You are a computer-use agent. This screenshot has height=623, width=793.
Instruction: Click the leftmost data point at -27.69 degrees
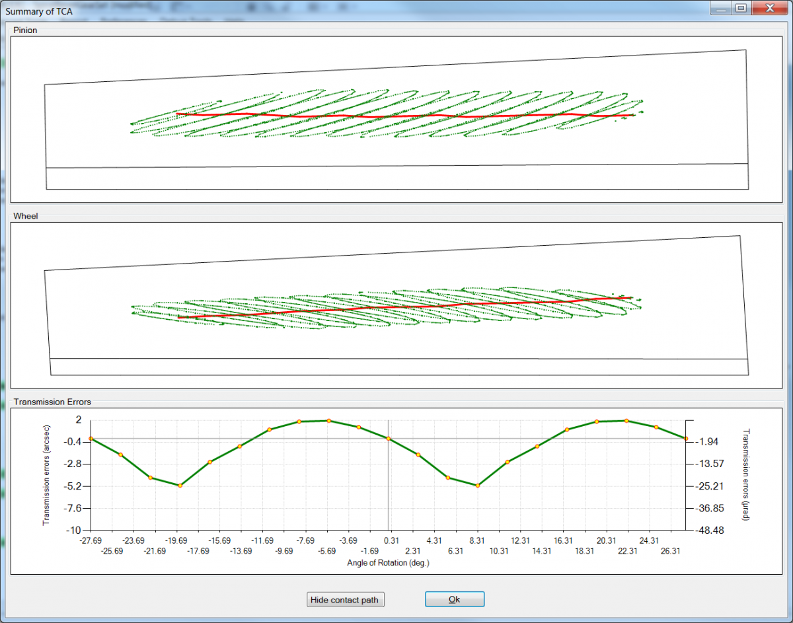[91, 439]
